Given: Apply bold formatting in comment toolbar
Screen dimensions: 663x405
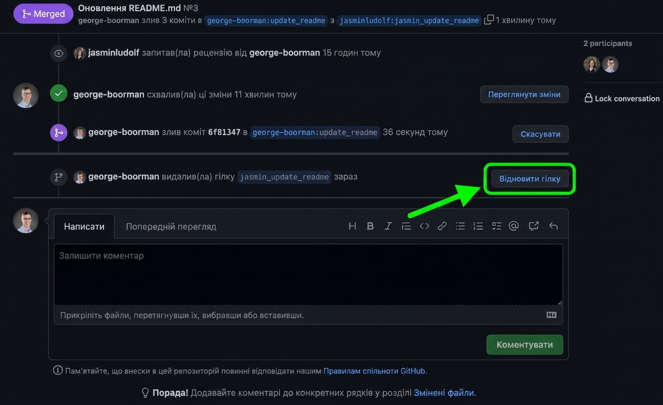Looking at the screenshot, I should point(370,226).
